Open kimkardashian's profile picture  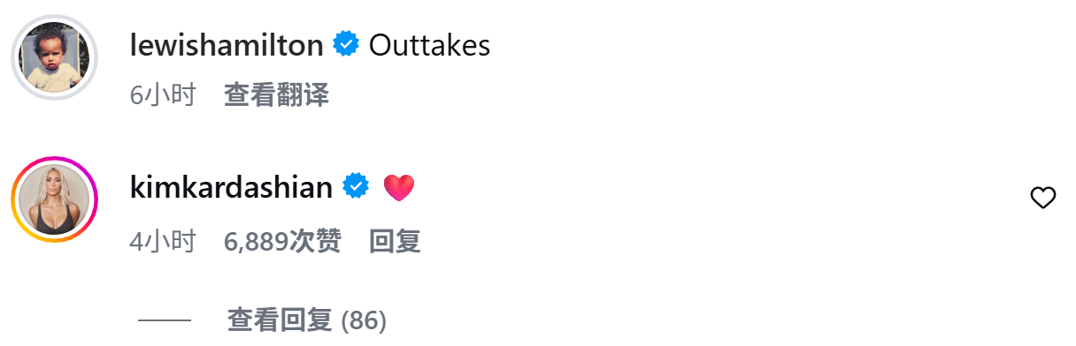pos(54,199)
